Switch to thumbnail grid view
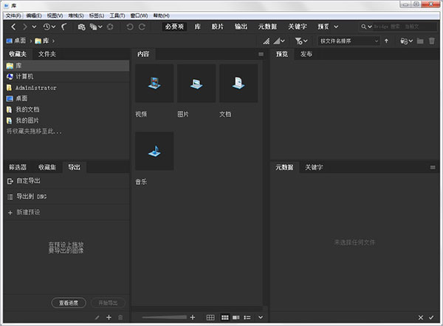This screenshot has width=443, height=326. tap(225, 317)
